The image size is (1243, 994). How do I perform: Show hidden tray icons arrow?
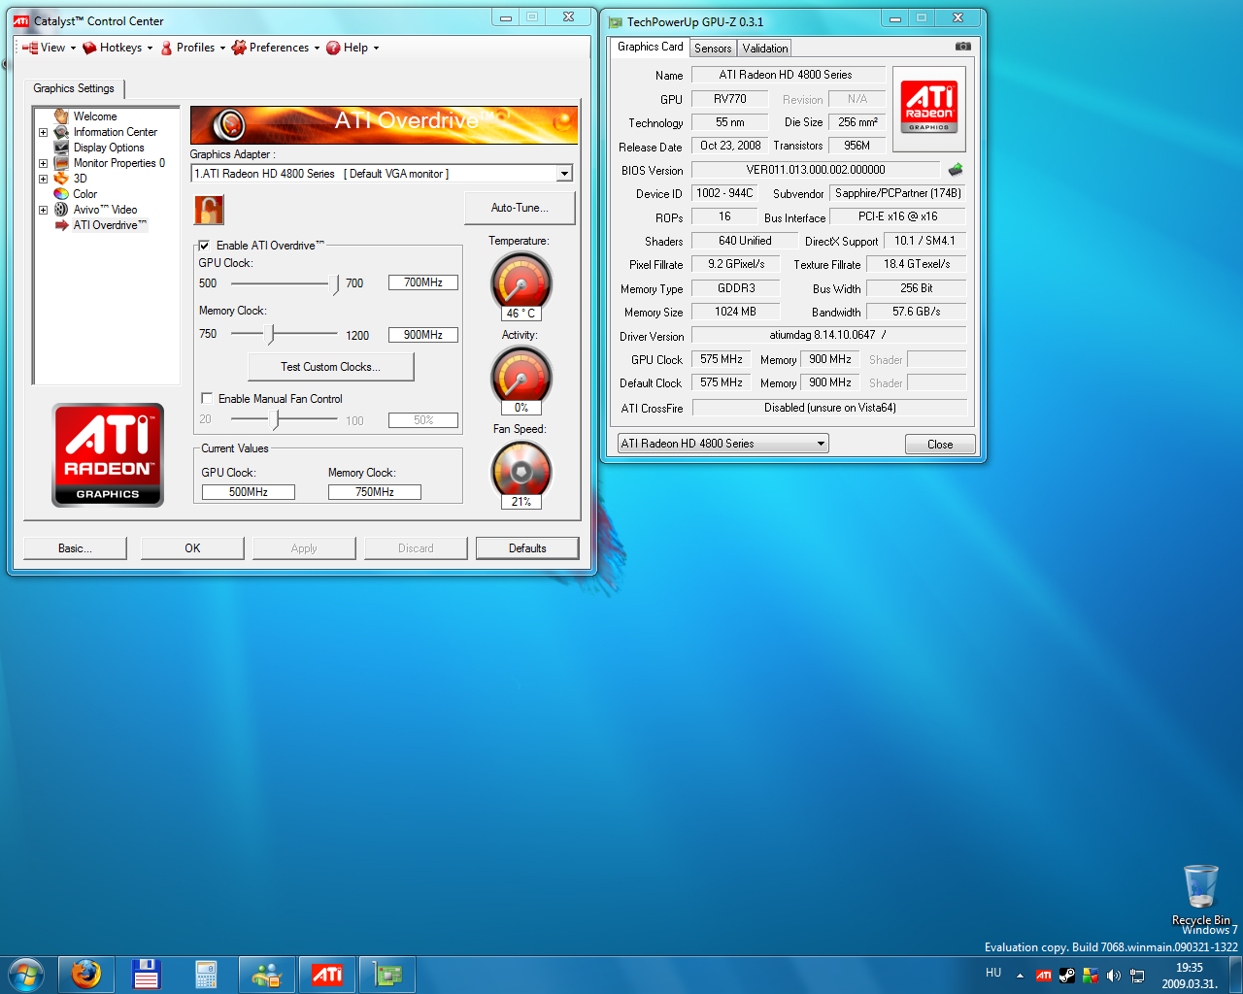click(x=1020, y=976)
